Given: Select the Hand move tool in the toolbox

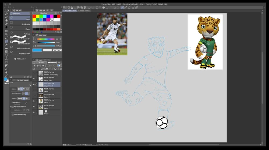Looking at the screenshot, I should (6, 72).
